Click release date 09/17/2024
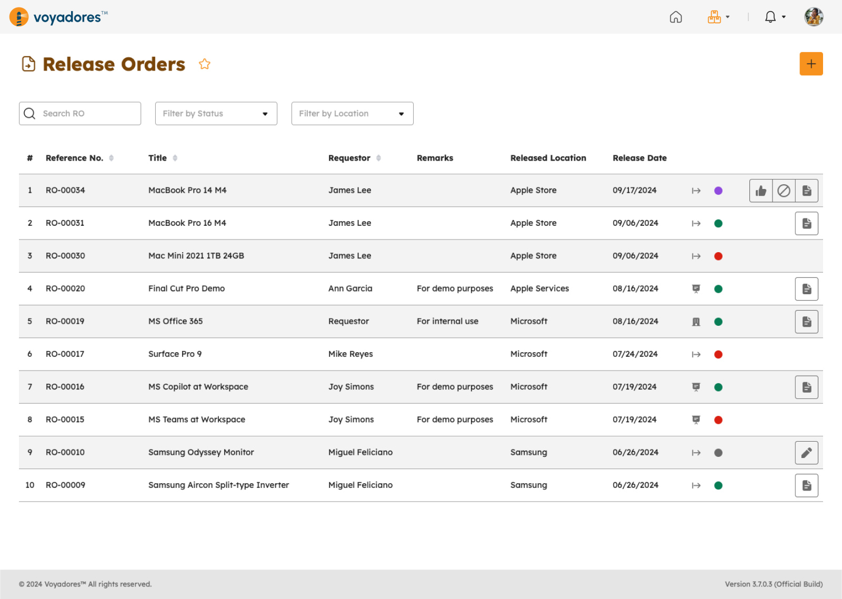Viewport: 842px width, 599px height. [634, 190]
